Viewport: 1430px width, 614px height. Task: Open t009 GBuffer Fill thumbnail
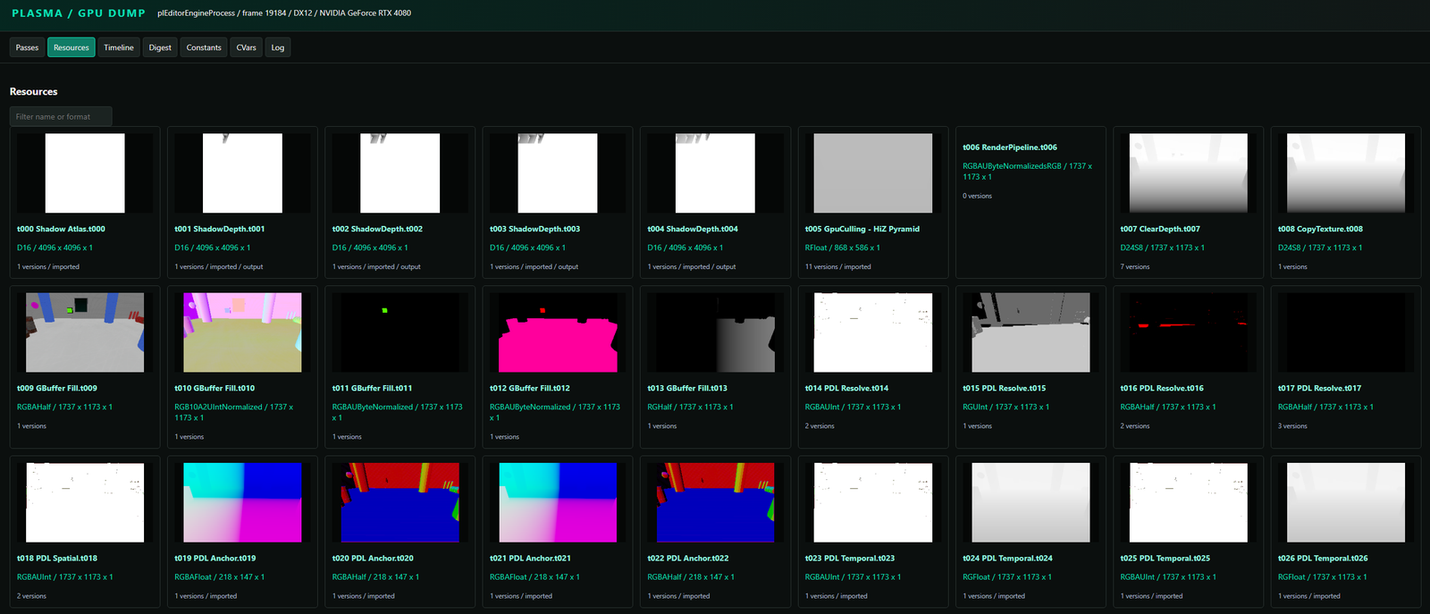(85, 332)
